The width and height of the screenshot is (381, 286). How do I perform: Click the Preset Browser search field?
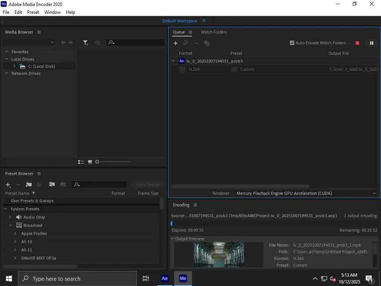coord(99,185)
